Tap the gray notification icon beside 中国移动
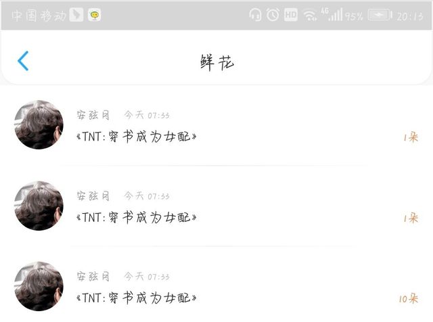The image size is (433, 322). tap(76, 15)
